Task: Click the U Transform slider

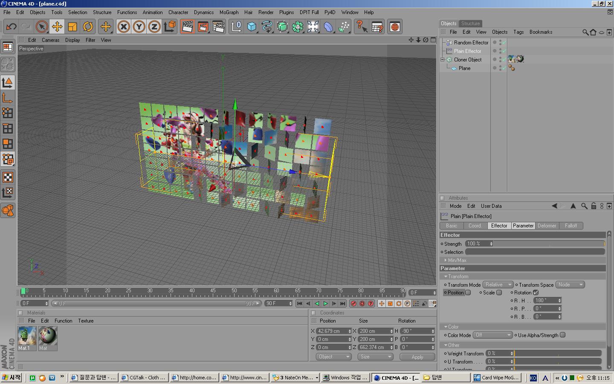Action: point(558,361)
